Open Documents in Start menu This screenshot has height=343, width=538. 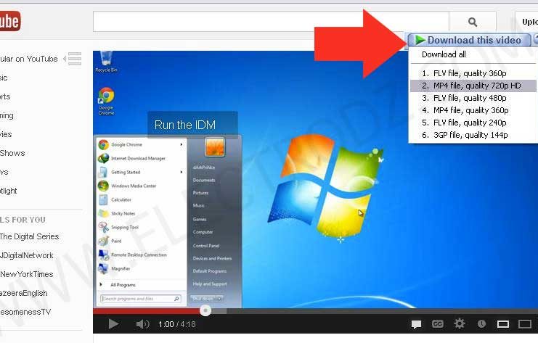click(x=204, y=181)
